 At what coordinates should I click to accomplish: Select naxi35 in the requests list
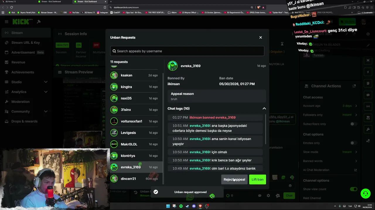click(135, 98)
